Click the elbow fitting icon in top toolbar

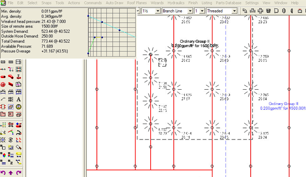click(x=245, y=11)
